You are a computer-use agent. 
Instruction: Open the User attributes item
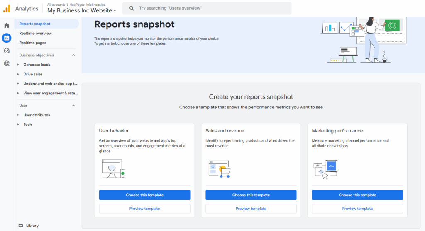[37, 115]
